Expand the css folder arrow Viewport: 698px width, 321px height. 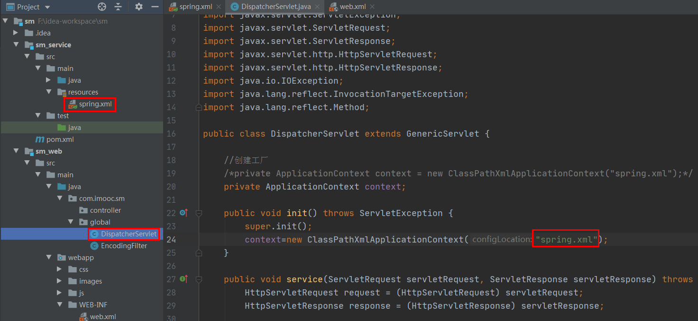click(x=59, y=269)
